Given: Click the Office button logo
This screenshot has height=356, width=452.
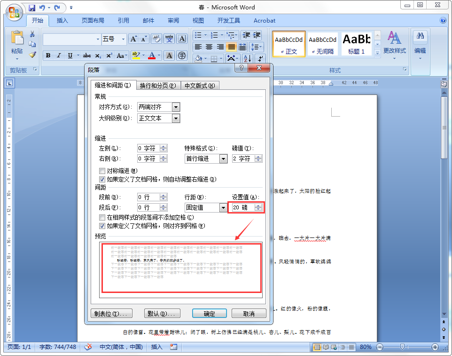Looking at the screenshot, I should [x=15, y=13].
